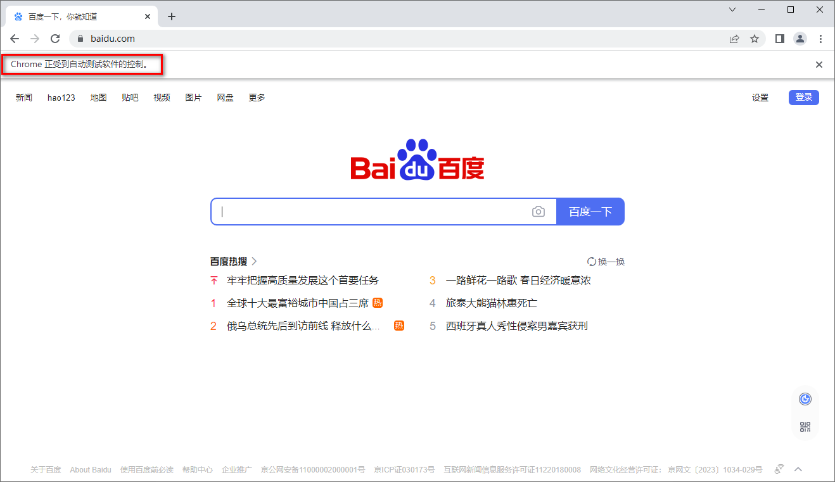Image resolution: width=835 pixels, height=482 pixels.
Task: Click the forward navigation arrow
Action: 35,39
